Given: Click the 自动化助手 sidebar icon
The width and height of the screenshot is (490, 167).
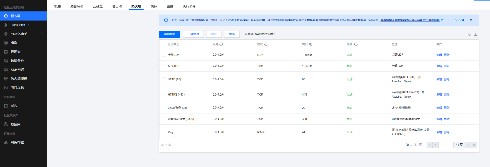Looking at the screenshot, I should click(x=6, y=34).
